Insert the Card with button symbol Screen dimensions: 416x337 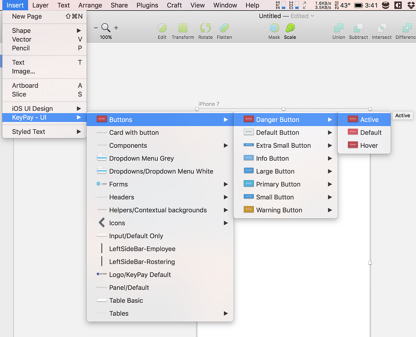160,133
